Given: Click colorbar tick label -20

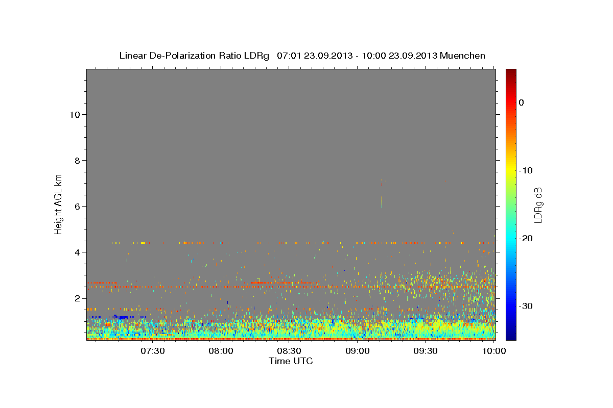Looking at the screenshot, I should click(526, 238).
